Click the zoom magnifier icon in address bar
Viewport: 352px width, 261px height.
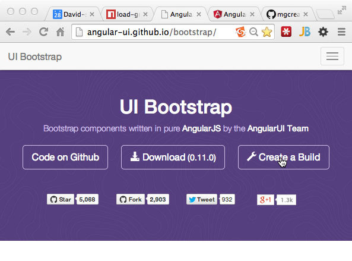click(x=253, y=32)
